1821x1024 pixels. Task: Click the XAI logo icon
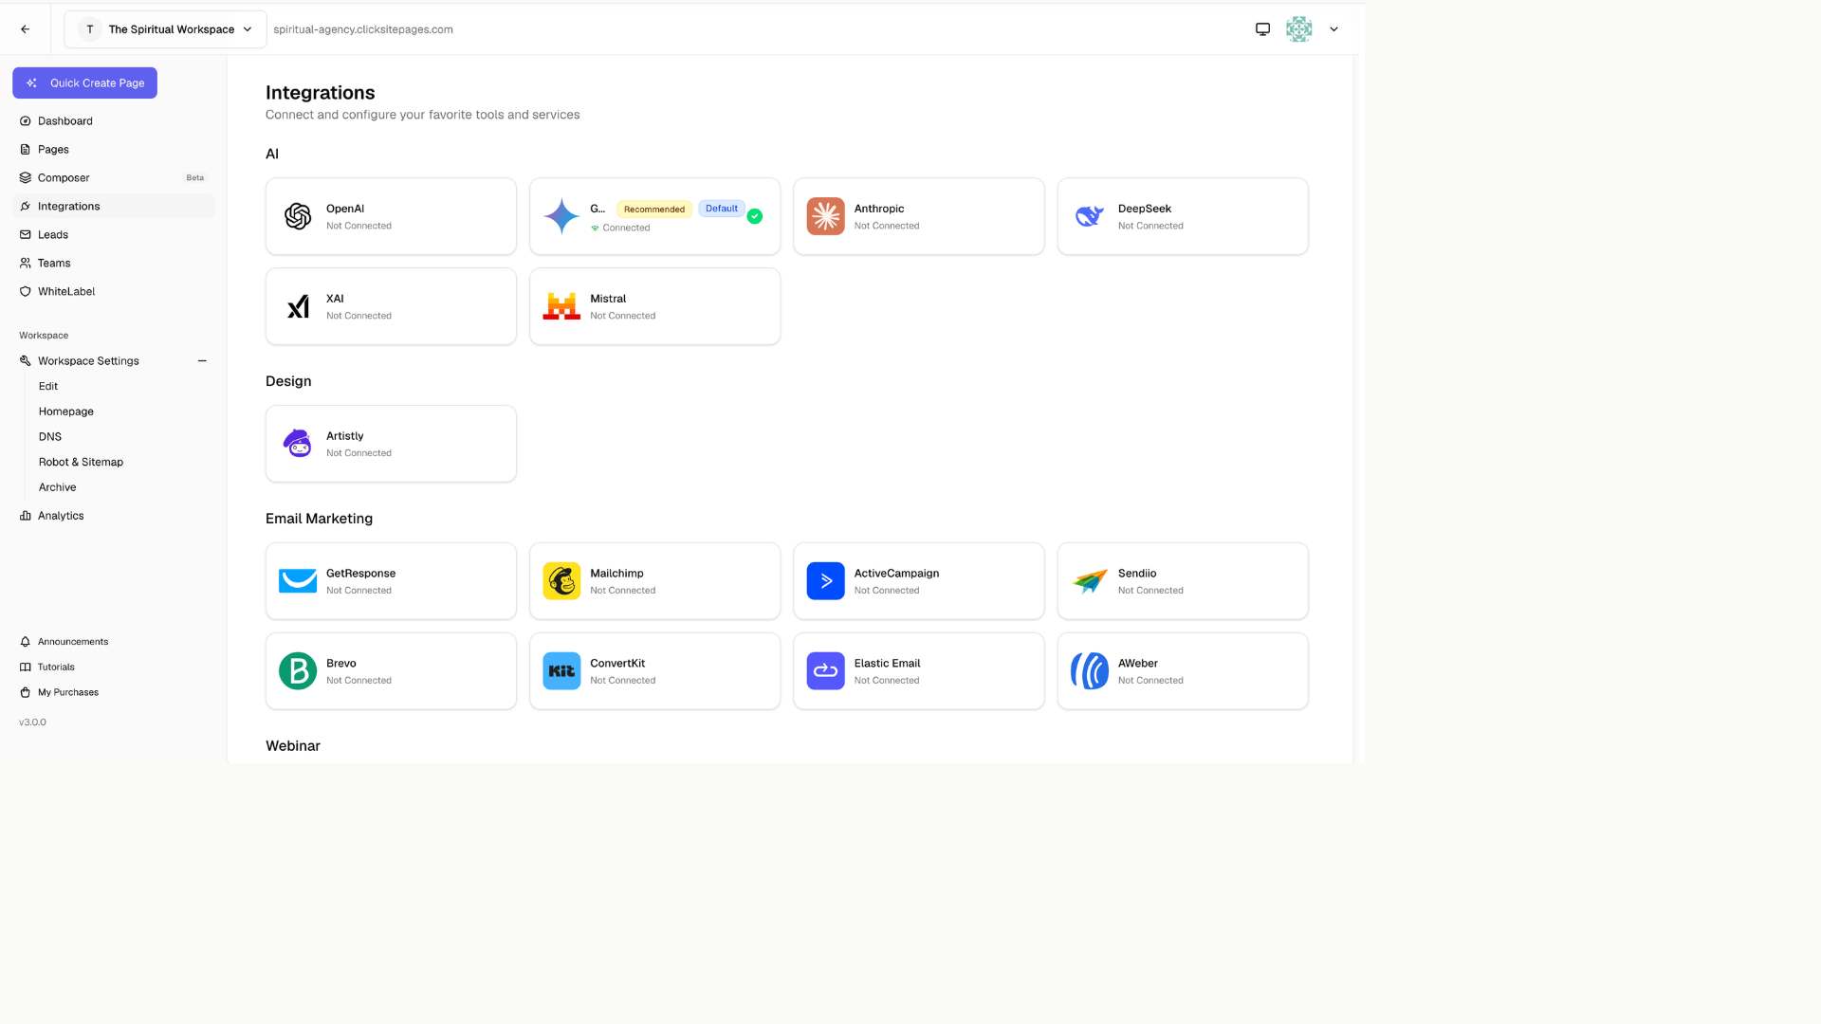(298, 306)
